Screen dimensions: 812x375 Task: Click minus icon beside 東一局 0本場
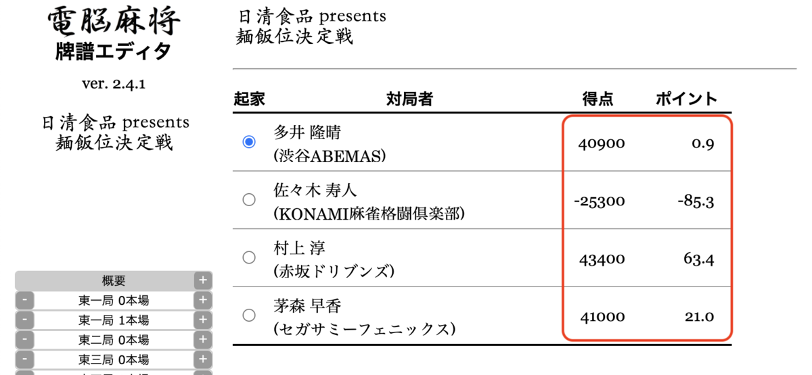point(24,301)
